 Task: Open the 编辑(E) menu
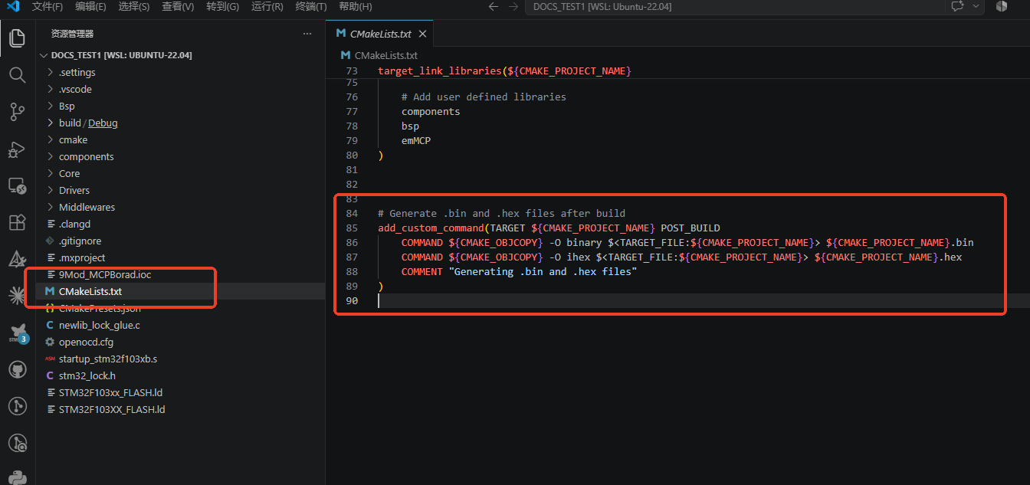pyautogui.click(x=90, y=7)
